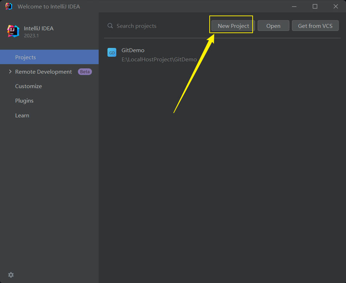Select the Projects tab
Screen dimensions: 346x283
(x=49, y=57)
